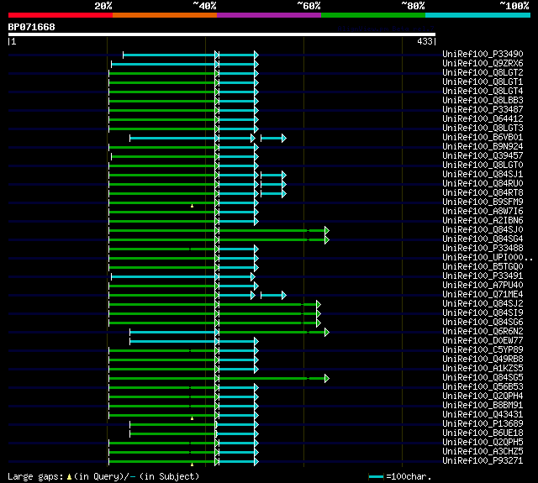Choose subject UniRef100_Q56B53
This screenshot has height=483, width=538.
click(483, 387)
